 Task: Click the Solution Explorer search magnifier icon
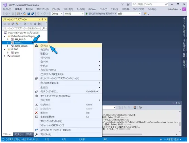tap(43, 28)
